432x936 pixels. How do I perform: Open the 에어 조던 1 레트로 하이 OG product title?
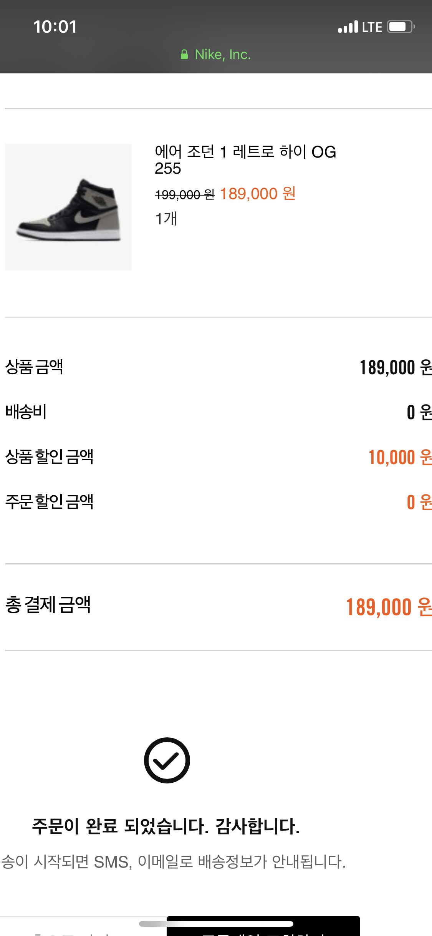point(245,152)
